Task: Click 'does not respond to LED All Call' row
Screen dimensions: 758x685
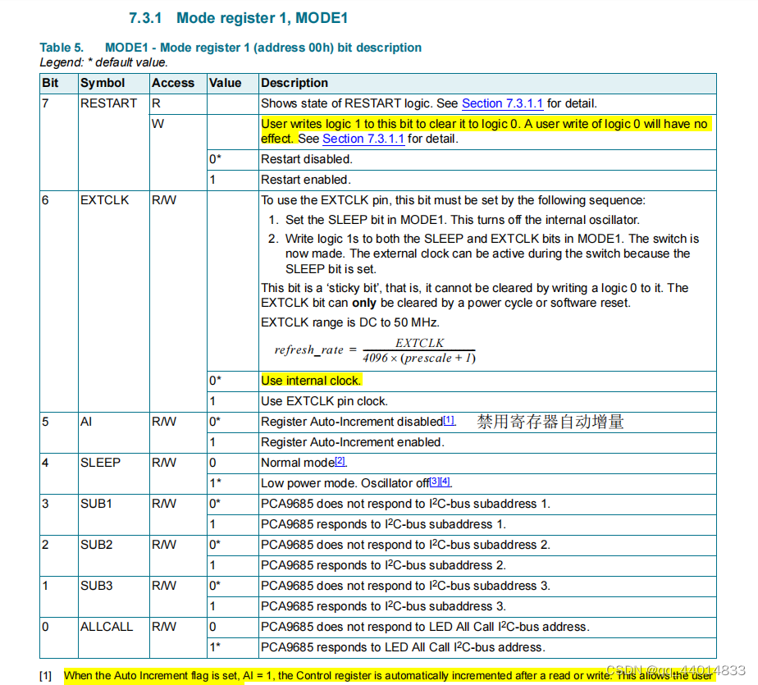Action: coord(426,627)
